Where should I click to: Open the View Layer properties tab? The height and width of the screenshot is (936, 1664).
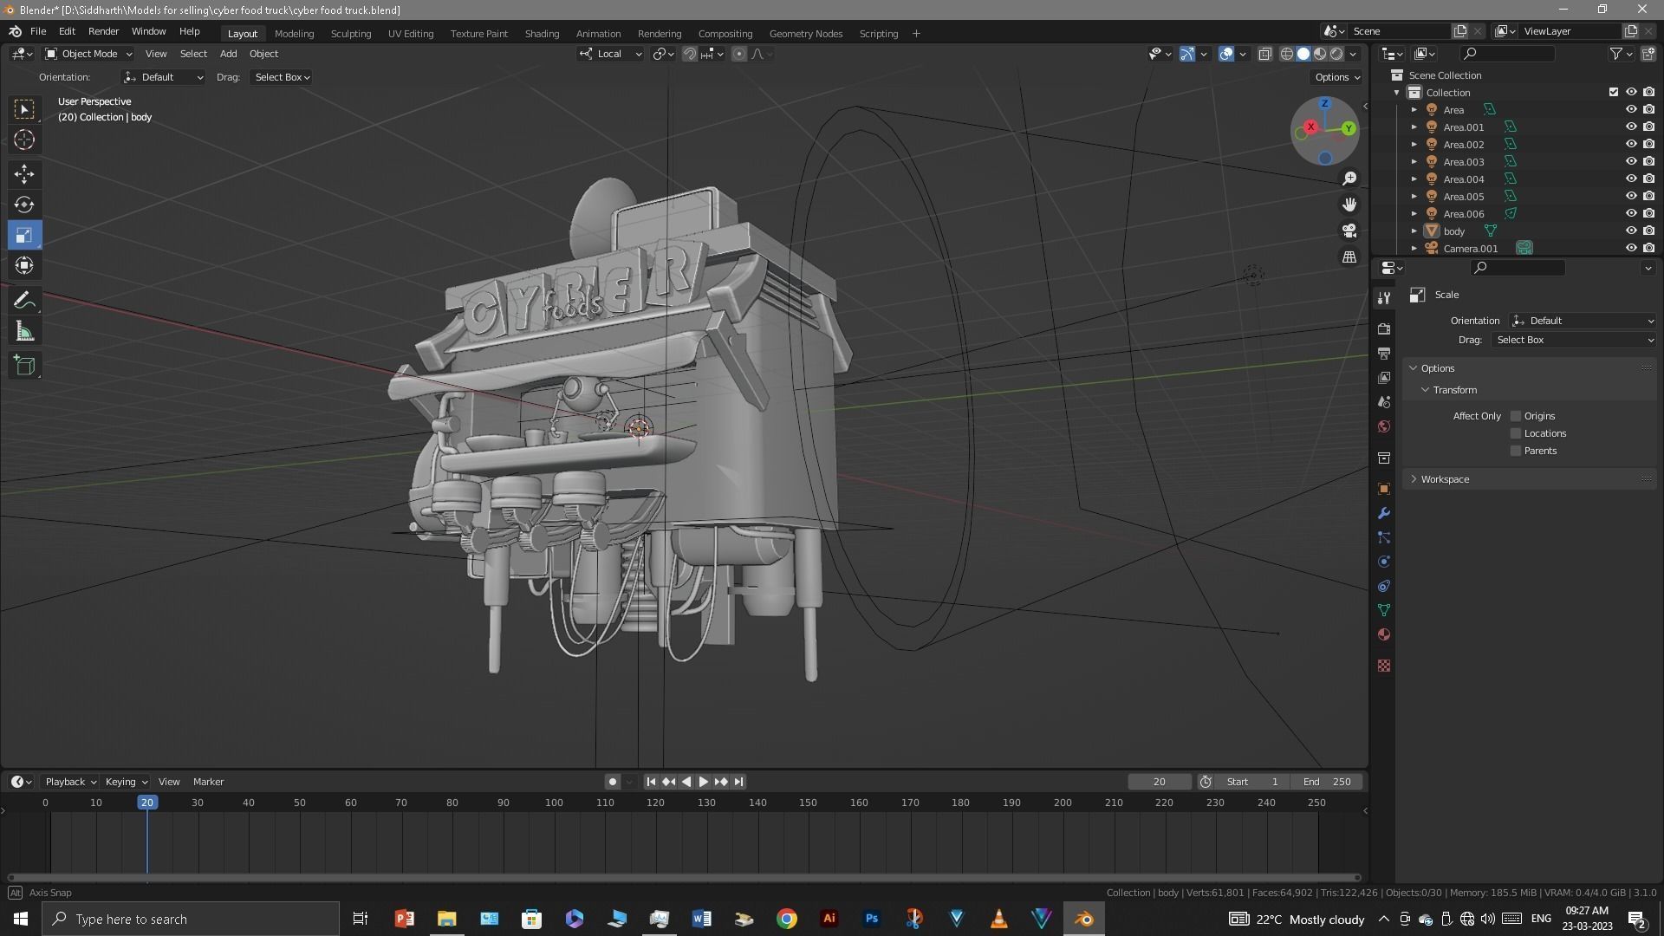tap(1384, 378)
